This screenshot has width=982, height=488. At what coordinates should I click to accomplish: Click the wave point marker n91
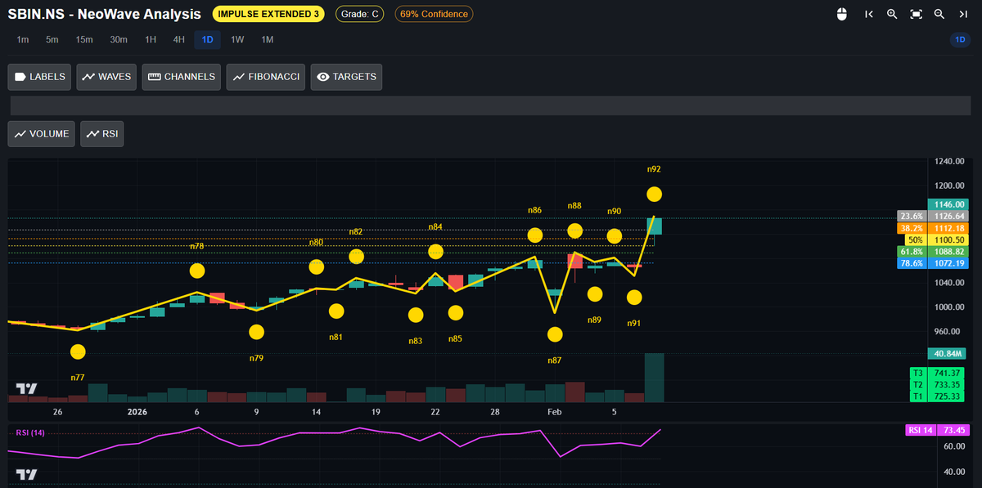[x=634, y=298]
